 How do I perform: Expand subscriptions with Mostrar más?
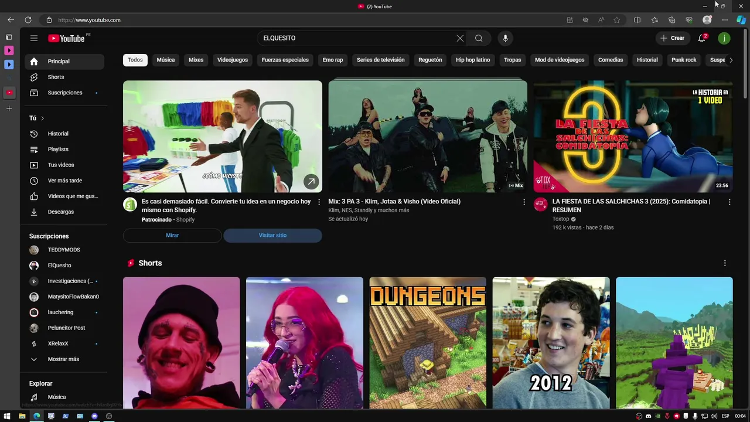pyautogui.click(x=63, y=359)
